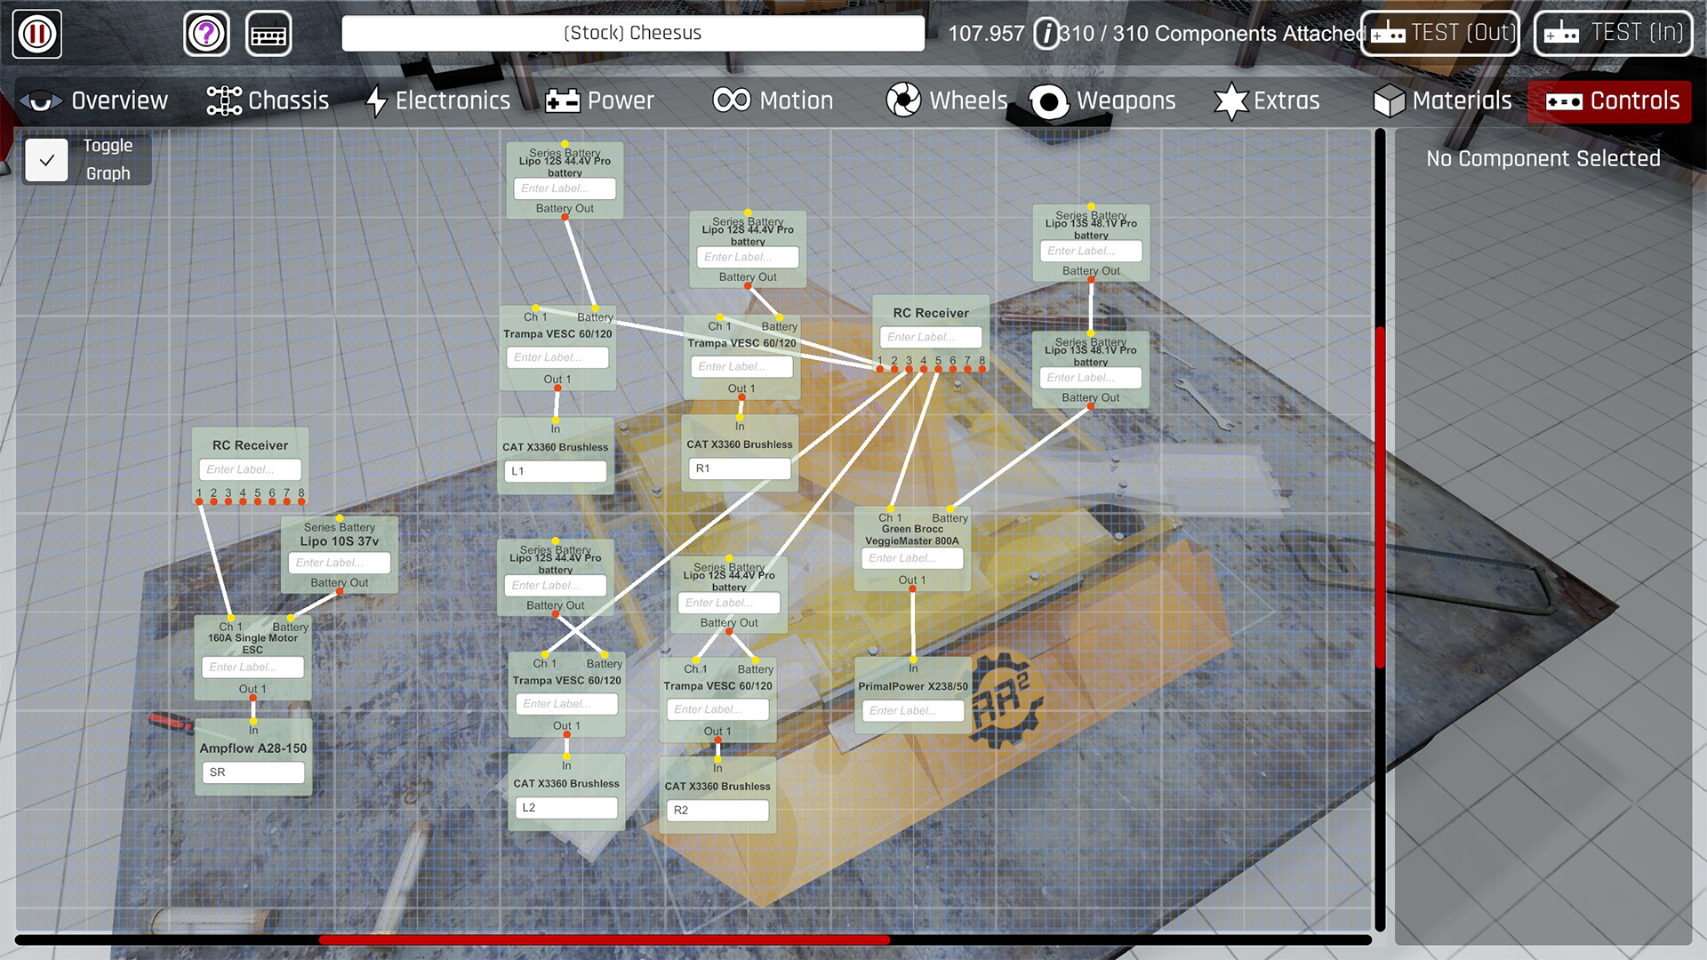Click the Motion infinity icon
1707x960 pixels.
click(x=731, y=100)
